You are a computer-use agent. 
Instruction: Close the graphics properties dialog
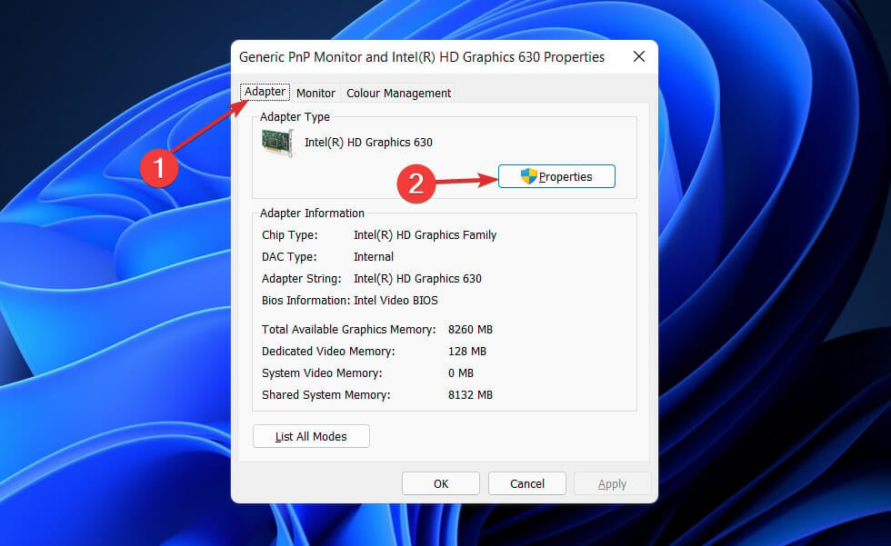coord(639,56)
